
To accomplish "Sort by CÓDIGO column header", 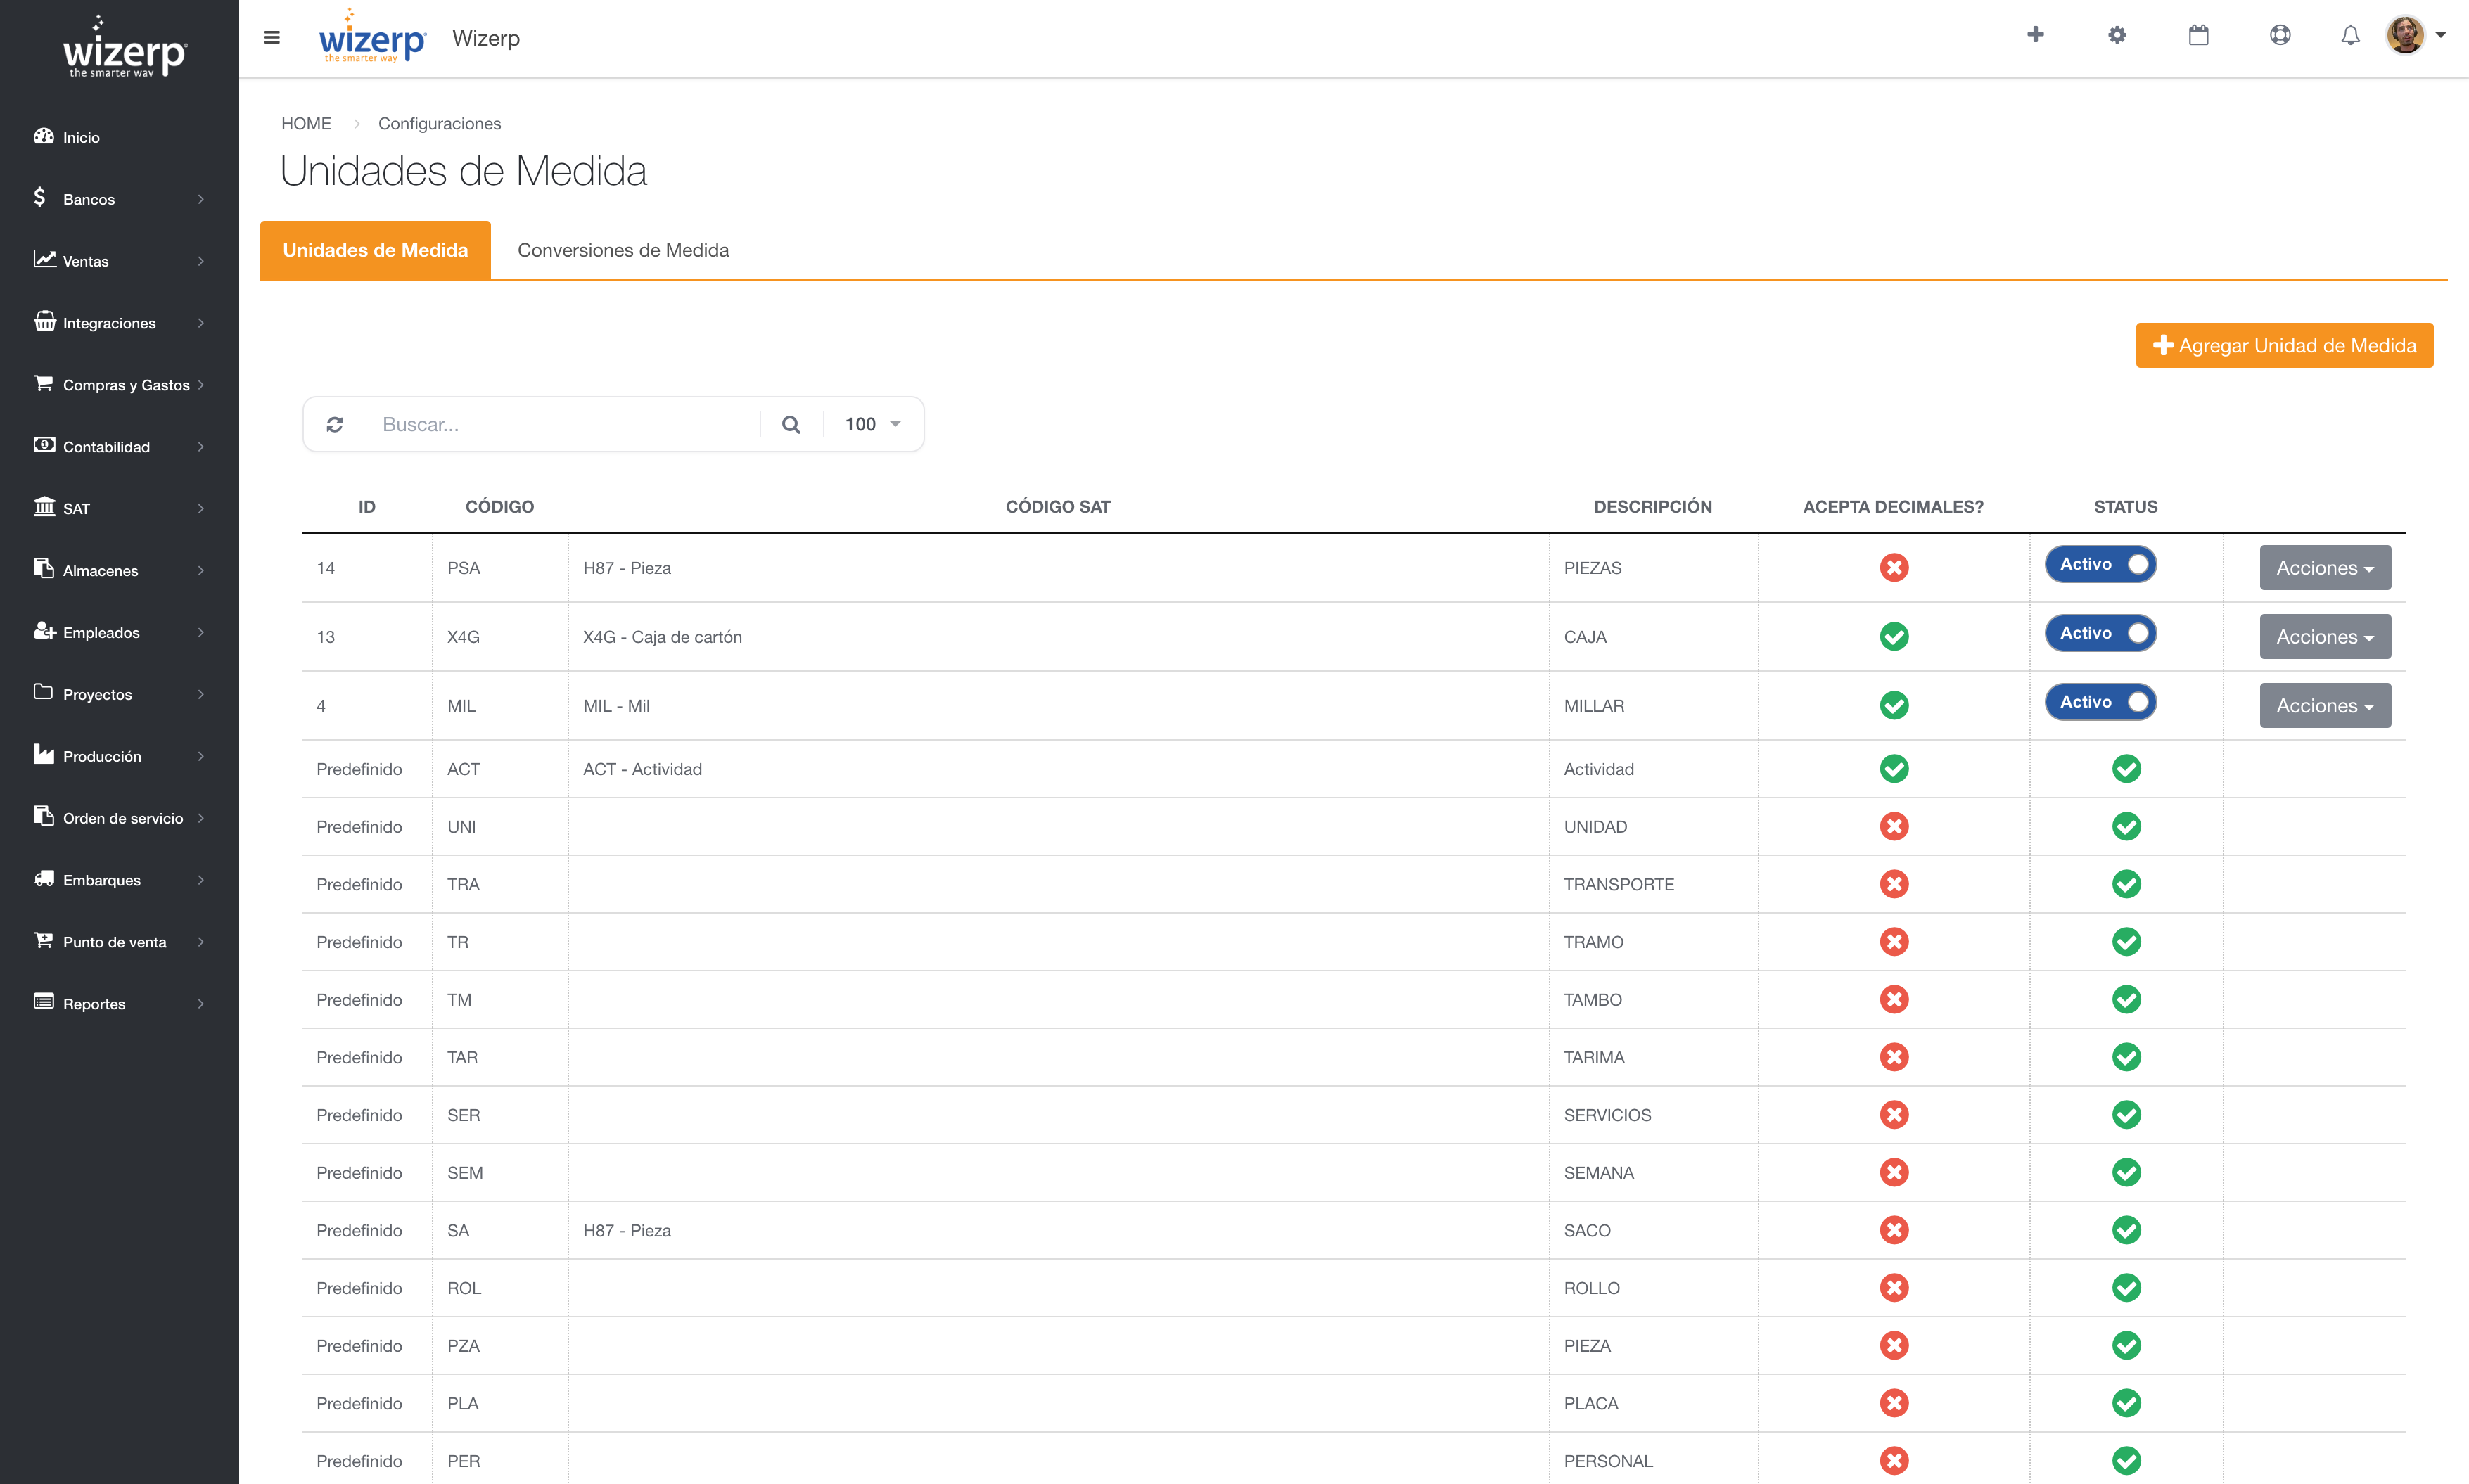I will [499, 507].
